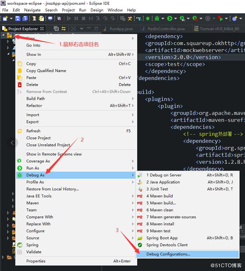Choose 4 Maven build debug option
Screen dimensions: 245x271
(x=187, y=196)
